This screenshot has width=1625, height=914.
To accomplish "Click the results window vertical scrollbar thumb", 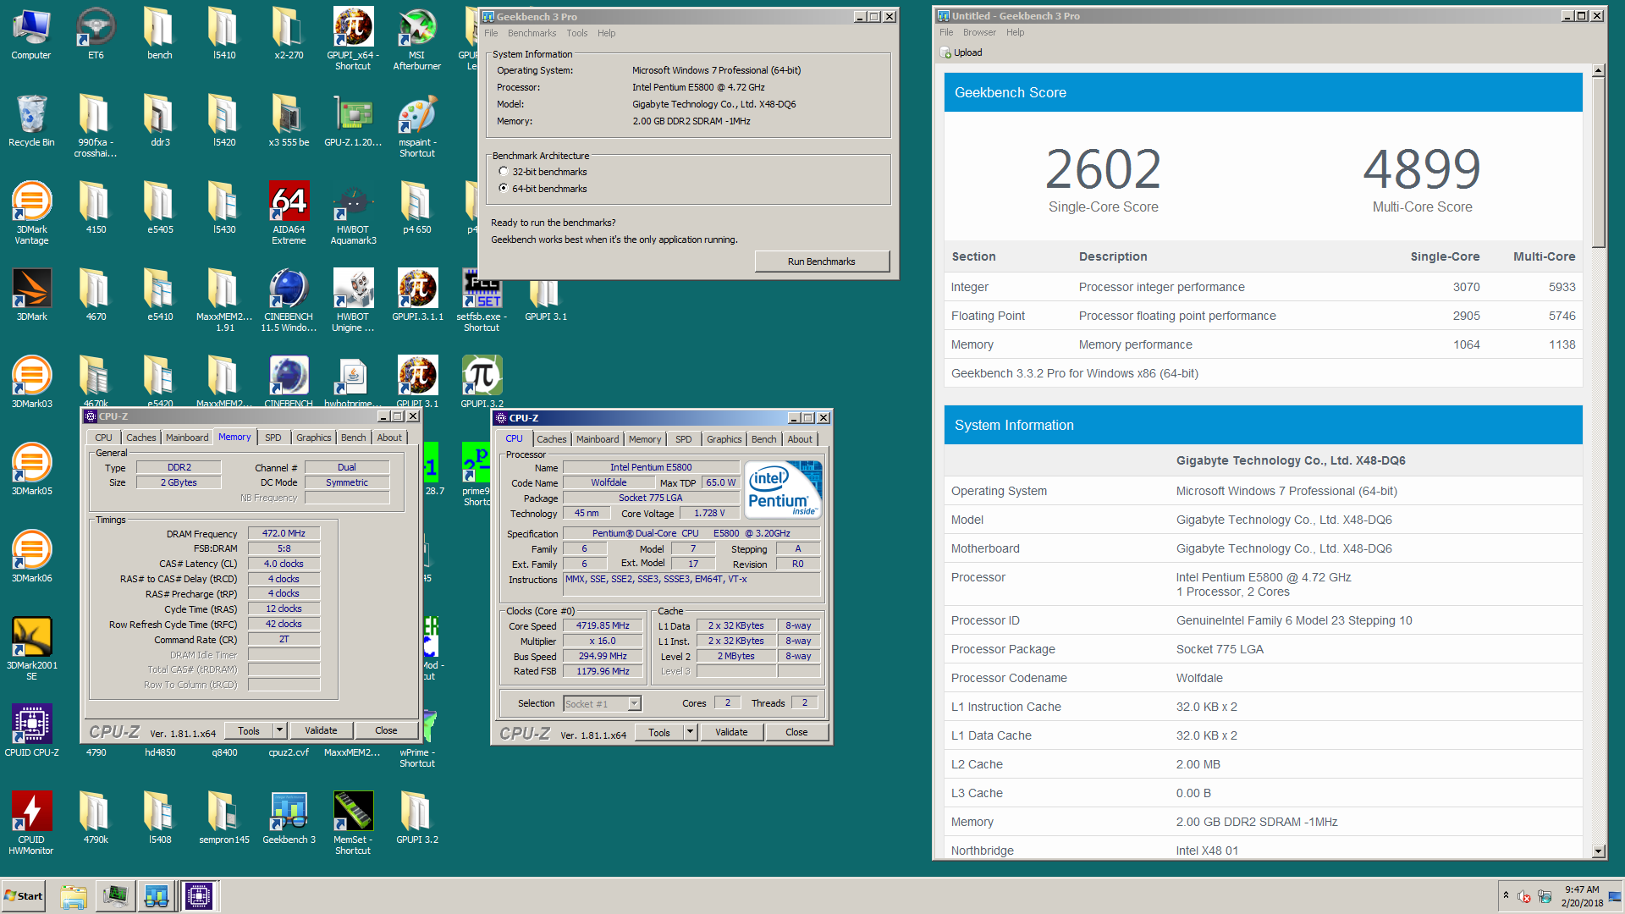I will click(1598, 163).
